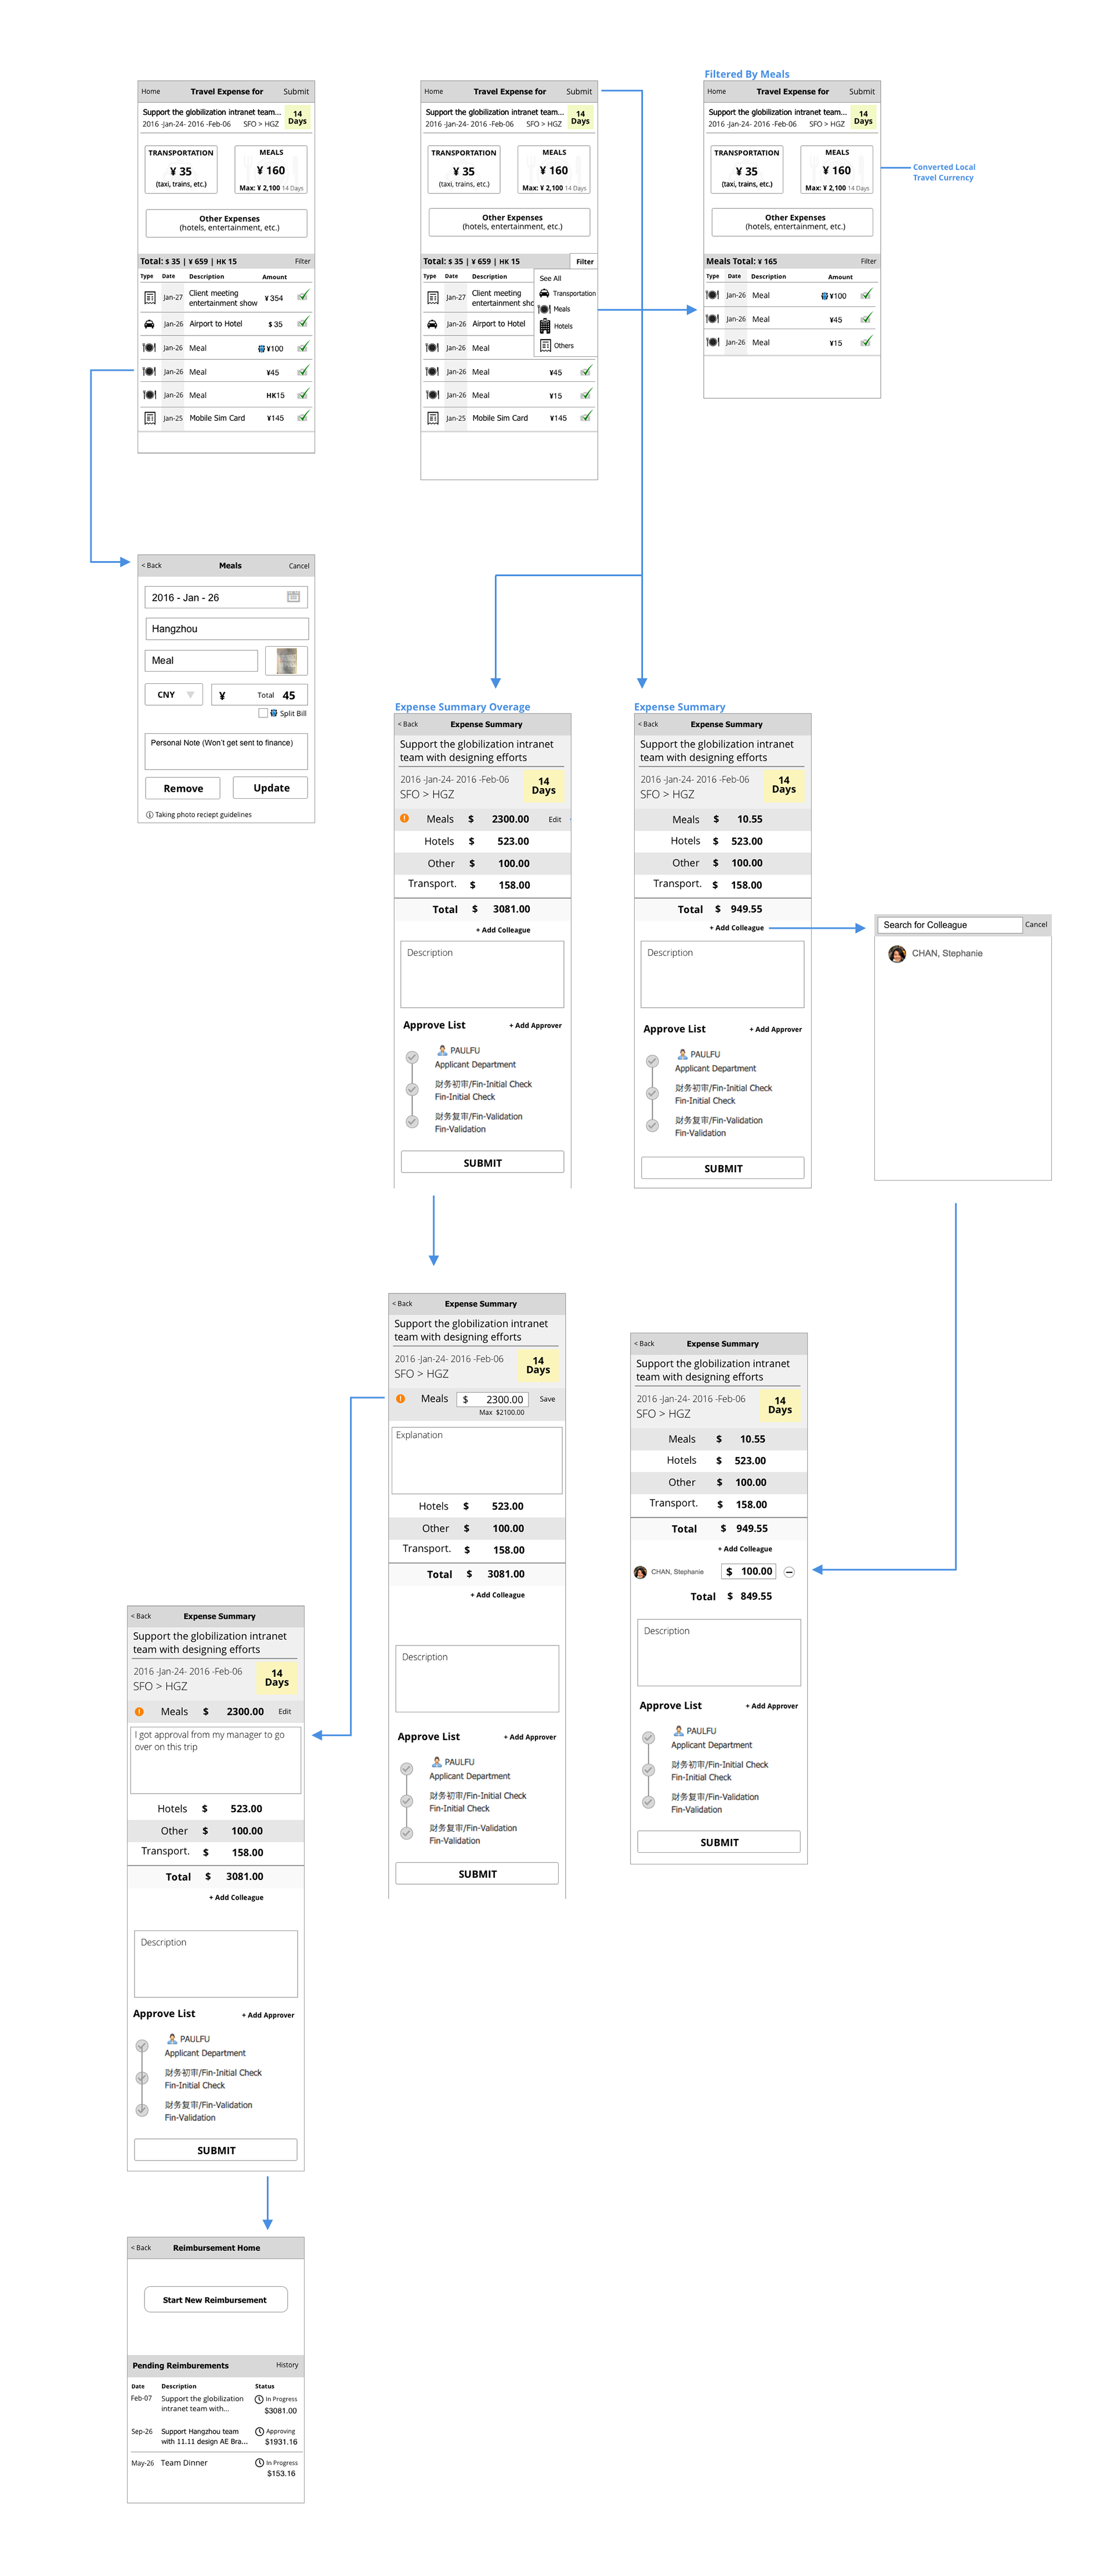This screenshot has width=1114, height=2576.
Task: Toggle the checkmark on the Mobile Sim Card row
Action: (303, 416)
